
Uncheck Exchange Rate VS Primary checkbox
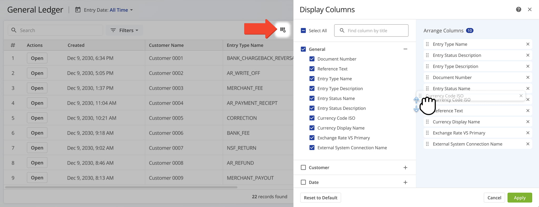(312, 138)
